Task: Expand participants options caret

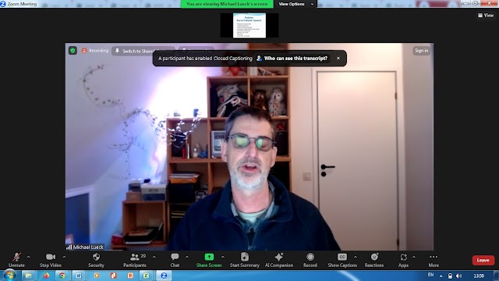Action: (x=154, y=257)
